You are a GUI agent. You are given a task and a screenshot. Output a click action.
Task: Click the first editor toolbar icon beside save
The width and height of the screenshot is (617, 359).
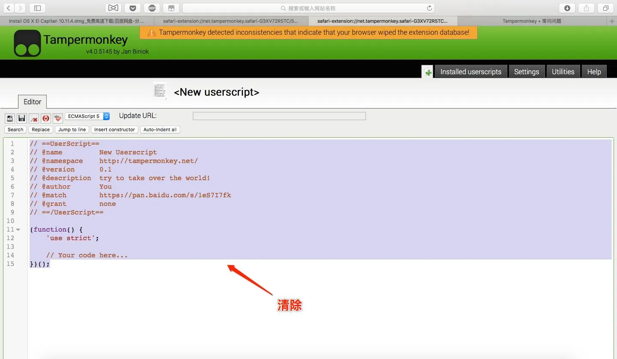[10, 118]
